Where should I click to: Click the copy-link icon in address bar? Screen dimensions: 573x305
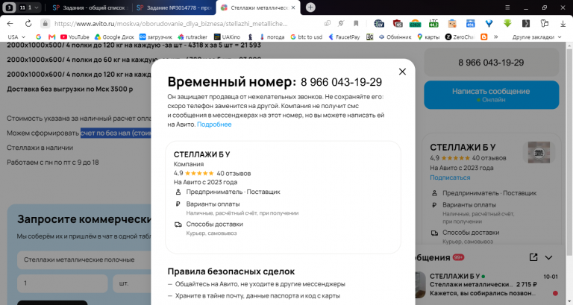[x=328, y=23]
